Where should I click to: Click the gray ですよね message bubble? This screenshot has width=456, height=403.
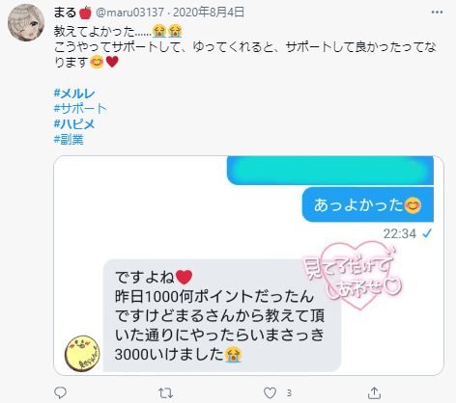click(222, 315)
